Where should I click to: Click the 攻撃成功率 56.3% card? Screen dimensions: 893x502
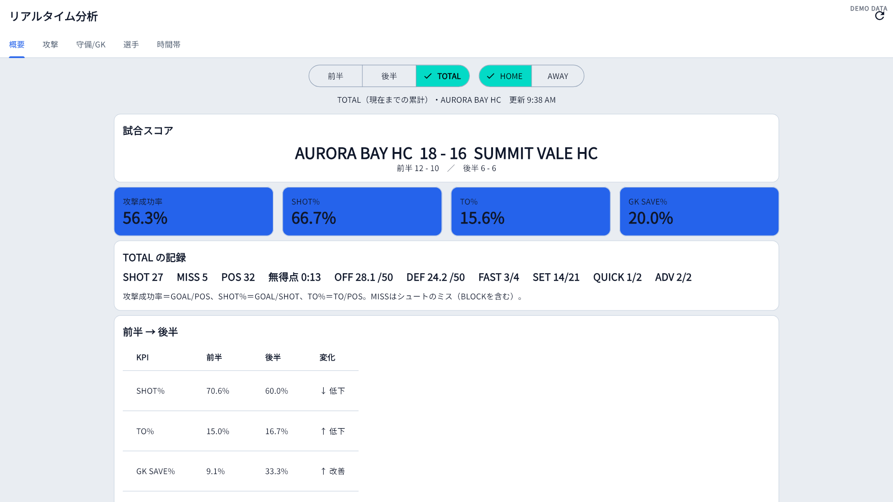point(193,211)
